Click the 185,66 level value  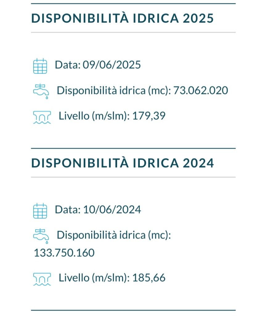(x=149, y=278)
